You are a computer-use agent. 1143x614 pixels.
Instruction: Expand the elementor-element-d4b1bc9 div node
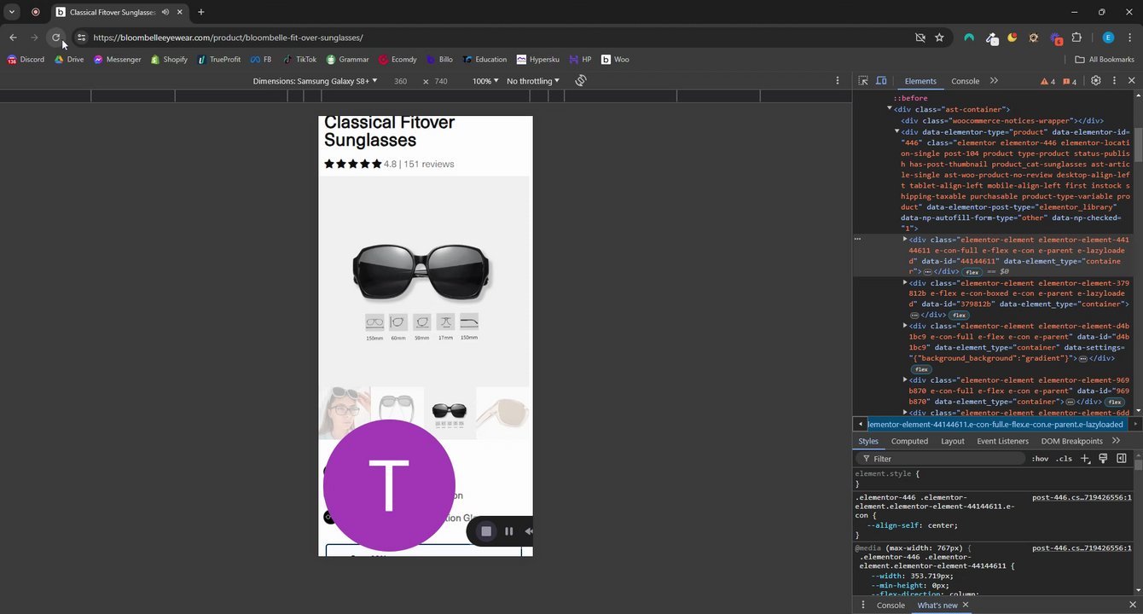click(x=905, y=326)
